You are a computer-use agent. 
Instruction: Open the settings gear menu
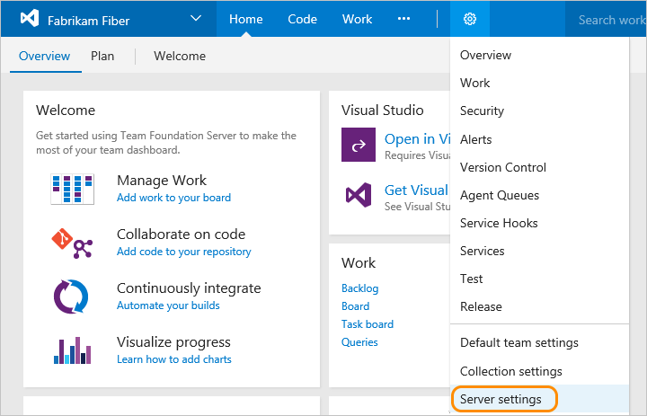click(x=470, y=19)
